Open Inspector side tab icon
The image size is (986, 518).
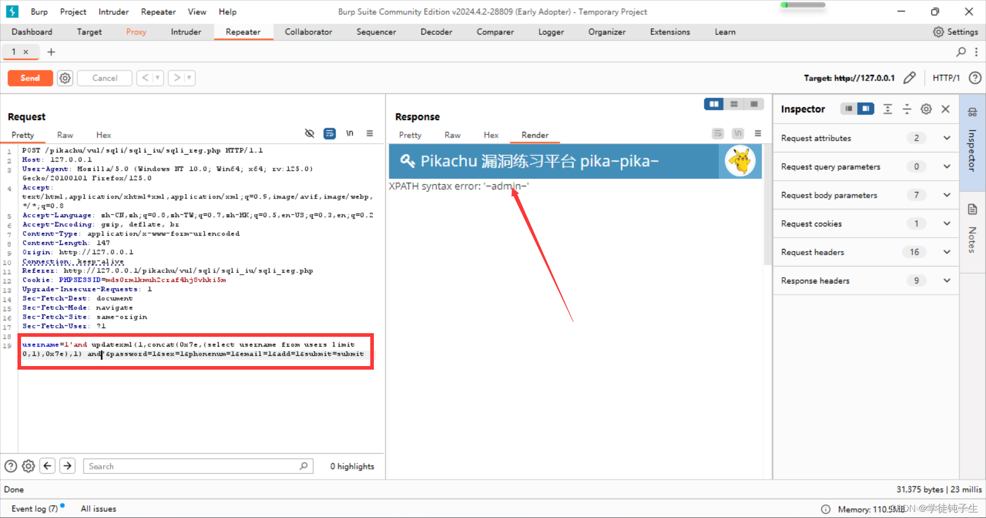point(972,112)
